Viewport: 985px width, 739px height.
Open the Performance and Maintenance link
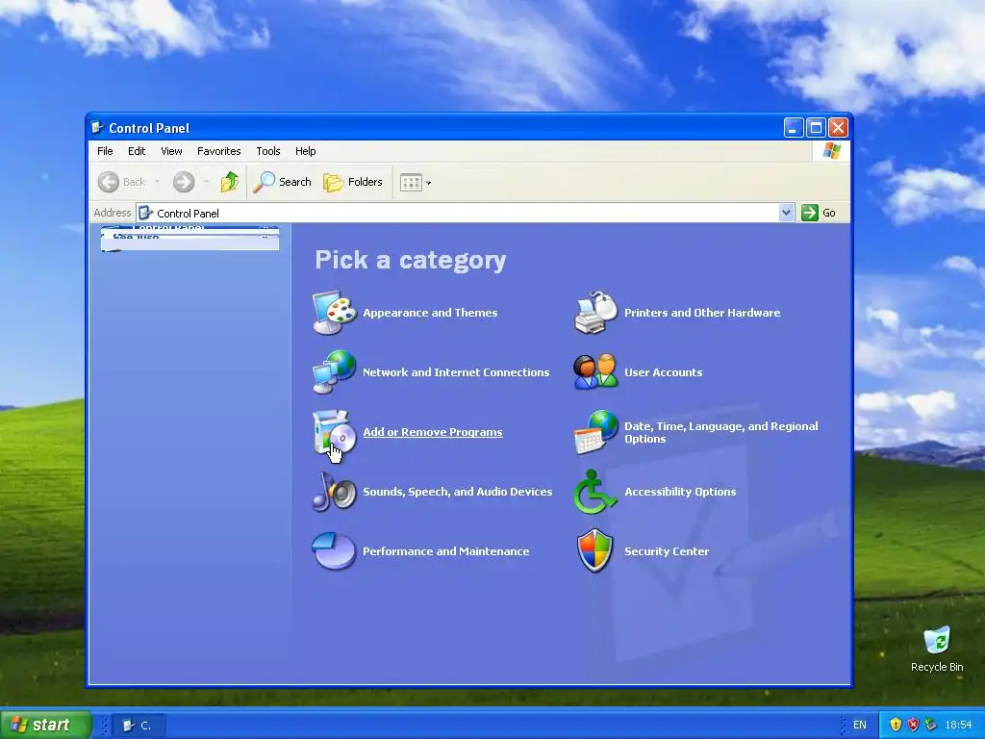(x=446, y=551)
